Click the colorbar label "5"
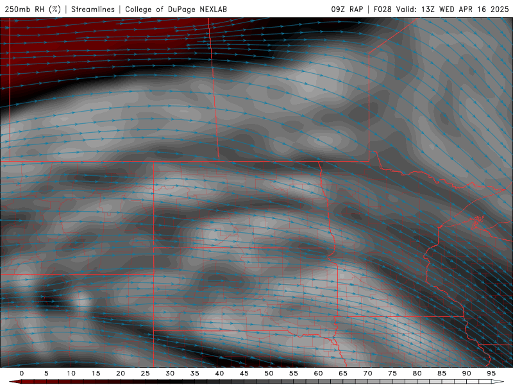513x385 pixels. [46, 373]
